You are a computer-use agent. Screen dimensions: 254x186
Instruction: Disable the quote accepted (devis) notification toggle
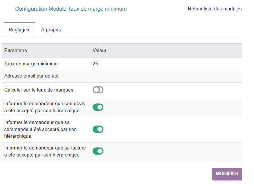click(98, 107)
